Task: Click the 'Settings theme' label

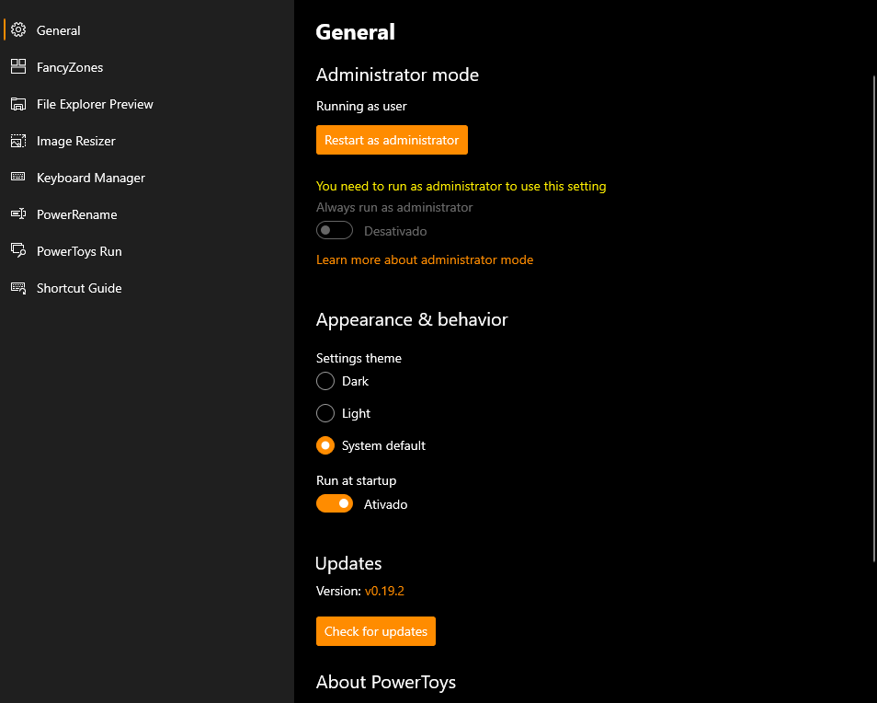Action: tap(359, 358)
